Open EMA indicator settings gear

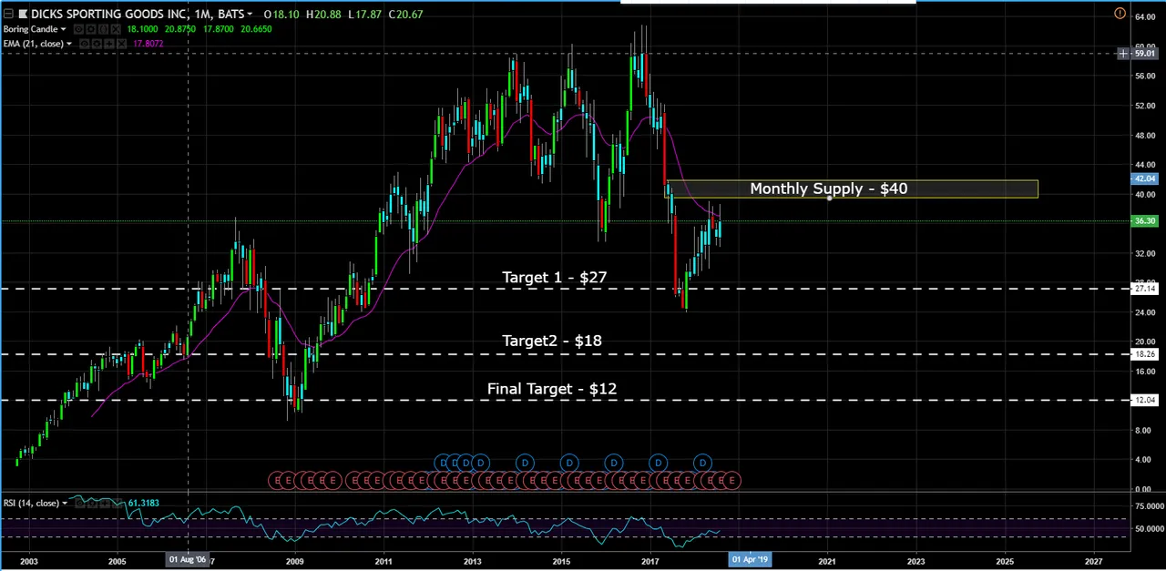[97, 45]
